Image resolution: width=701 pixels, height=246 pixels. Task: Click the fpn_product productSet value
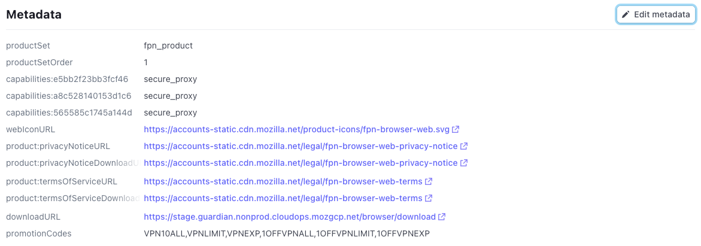point(168,45)
